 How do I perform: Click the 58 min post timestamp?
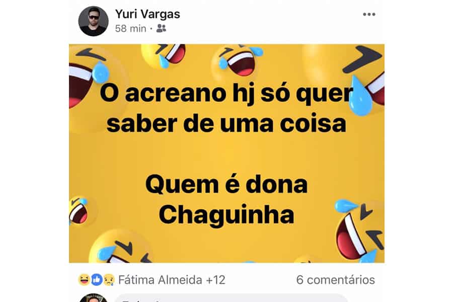130,29
